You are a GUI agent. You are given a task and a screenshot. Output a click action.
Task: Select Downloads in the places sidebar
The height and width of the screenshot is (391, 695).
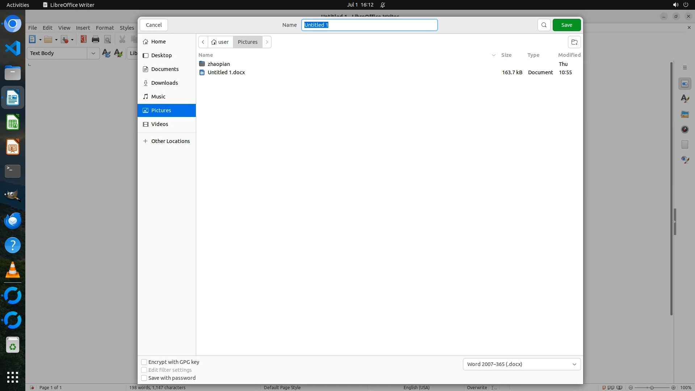164,83
